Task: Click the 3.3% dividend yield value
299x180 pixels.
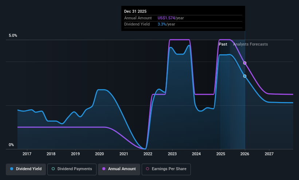Action: pos(162,24)
